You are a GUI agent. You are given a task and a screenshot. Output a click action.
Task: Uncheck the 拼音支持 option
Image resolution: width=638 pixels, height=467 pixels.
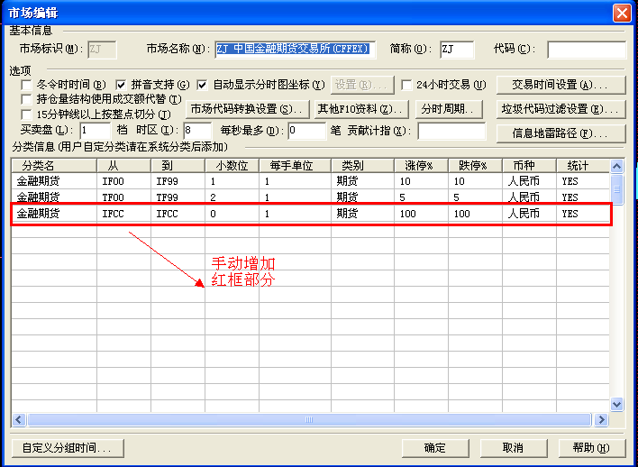[122, 85]
